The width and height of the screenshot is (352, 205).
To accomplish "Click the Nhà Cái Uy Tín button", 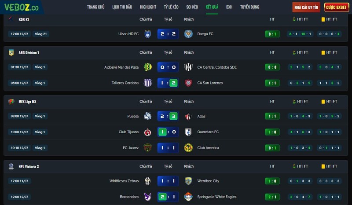I will (306, 7).
